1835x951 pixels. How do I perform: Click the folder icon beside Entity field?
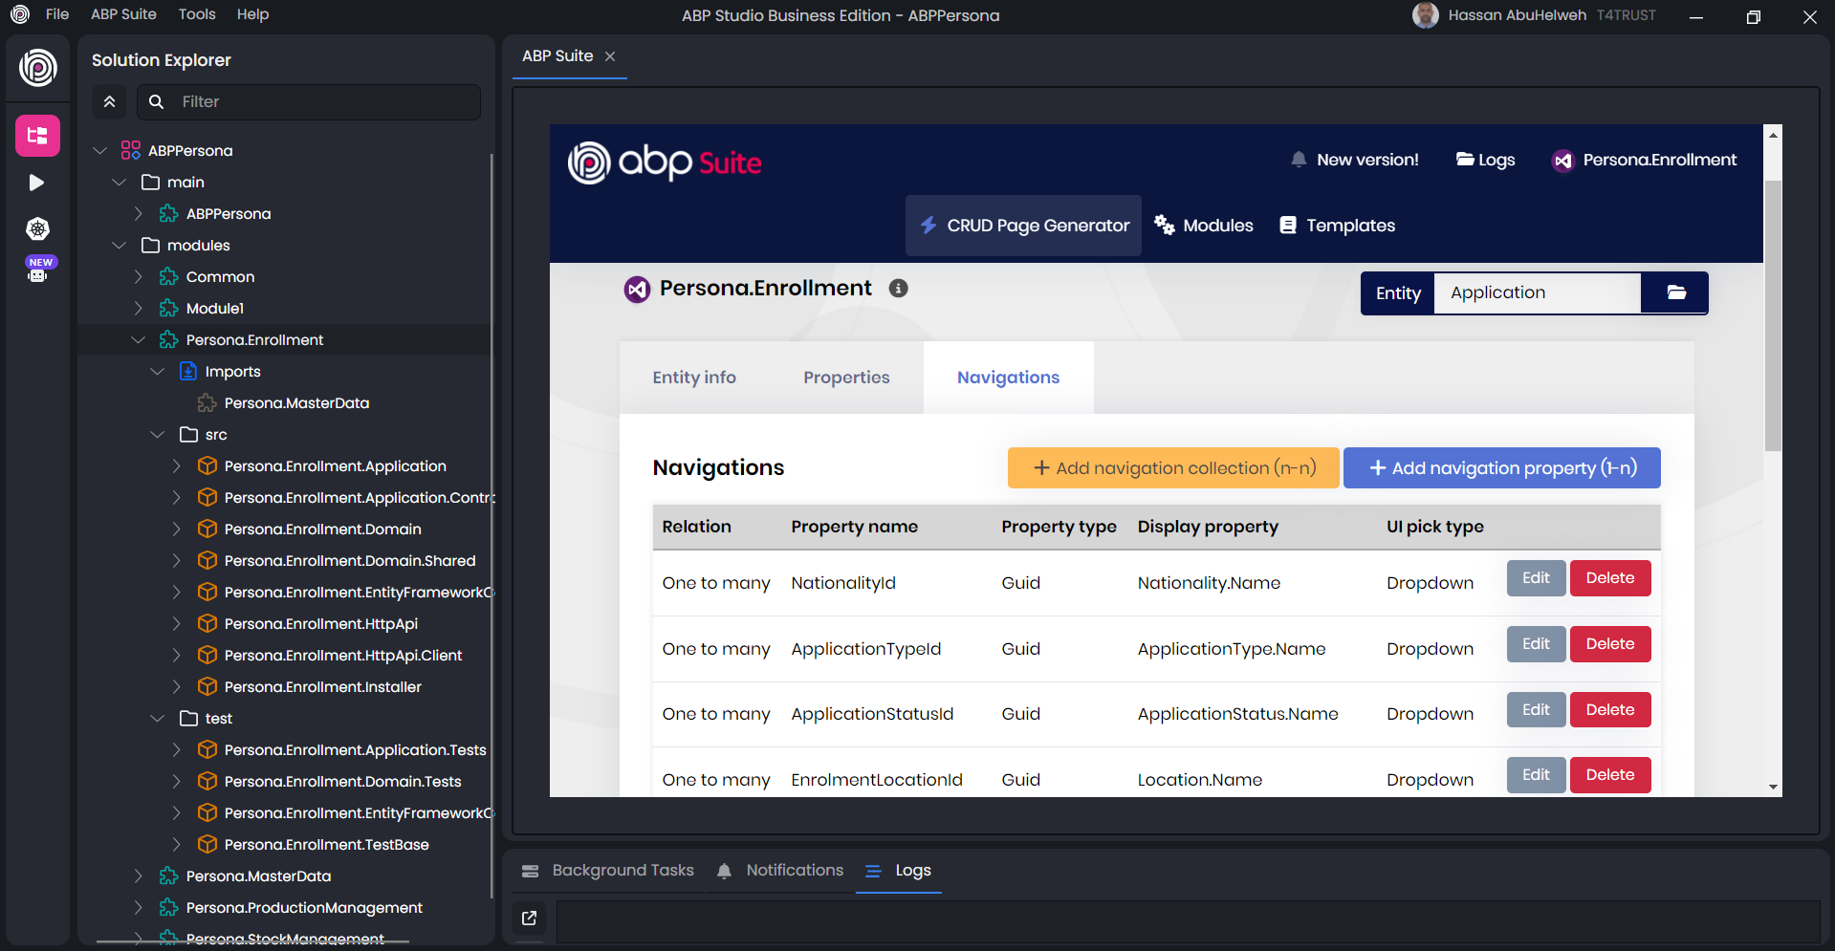pos(1675,292)
